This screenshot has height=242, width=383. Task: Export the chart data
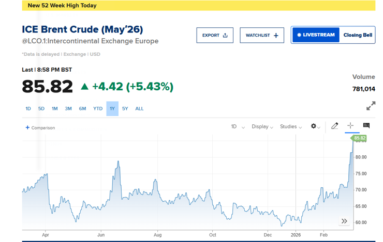click(214, 35)
